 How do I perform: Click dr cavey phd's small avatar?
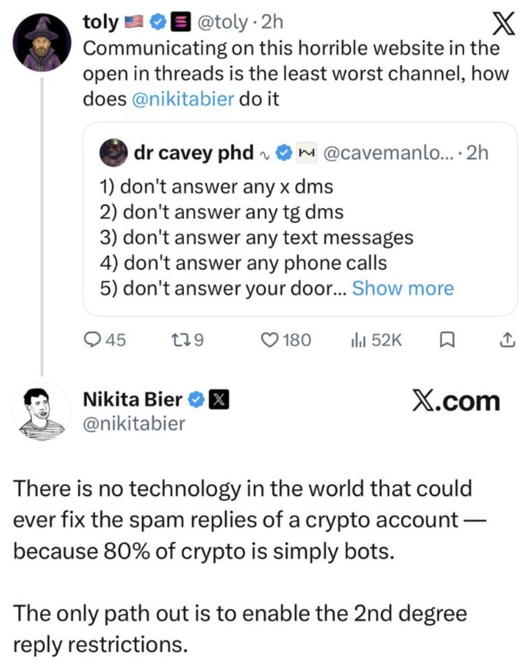tap(112, 153)
